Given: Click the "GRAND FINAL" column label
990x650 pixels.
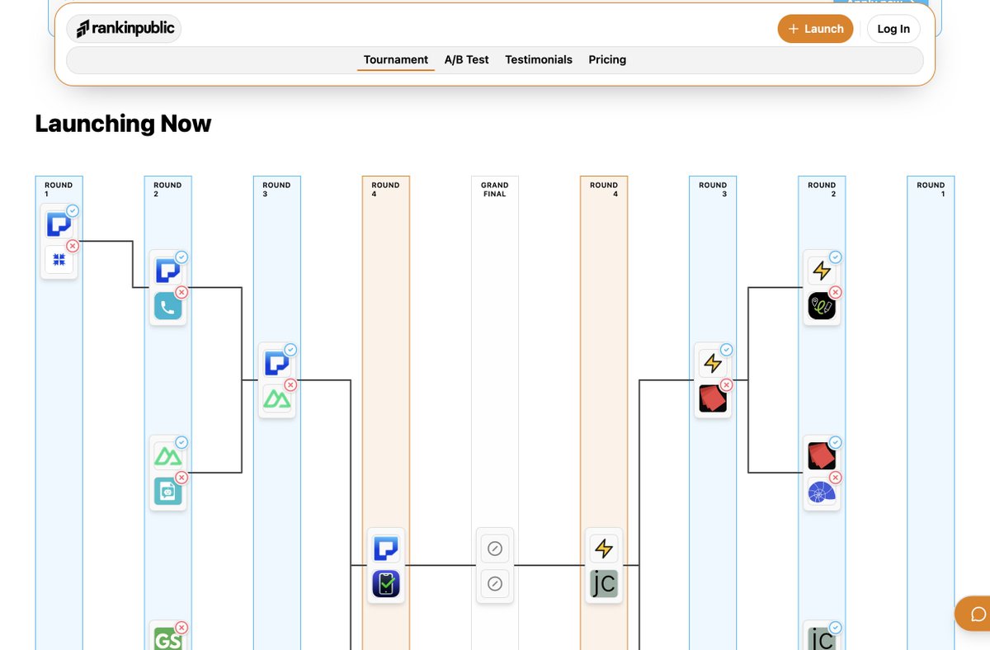Looking at the screenshot, I should click(x=495, y=190).
